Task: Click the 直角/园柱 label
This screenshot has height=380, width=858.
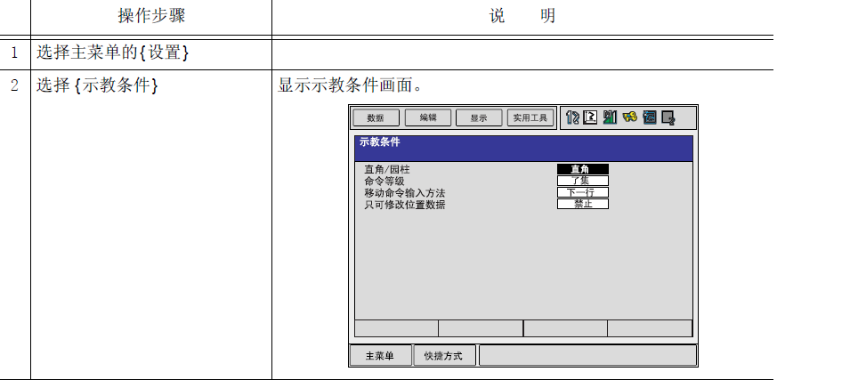Action: (387, 169)
